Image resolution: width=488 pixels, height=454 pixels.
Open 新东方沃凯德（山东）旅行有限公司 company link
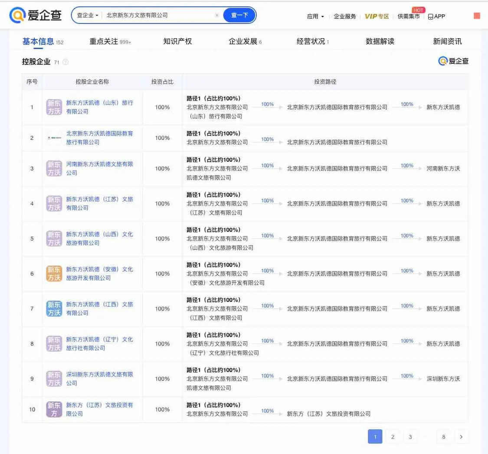pos(100,107)
